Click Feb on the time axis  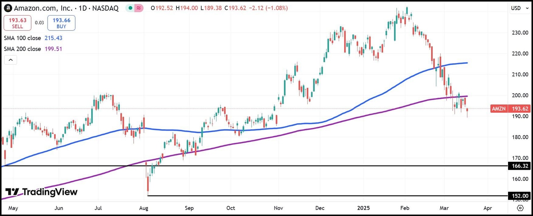click(x=405, y=208)
